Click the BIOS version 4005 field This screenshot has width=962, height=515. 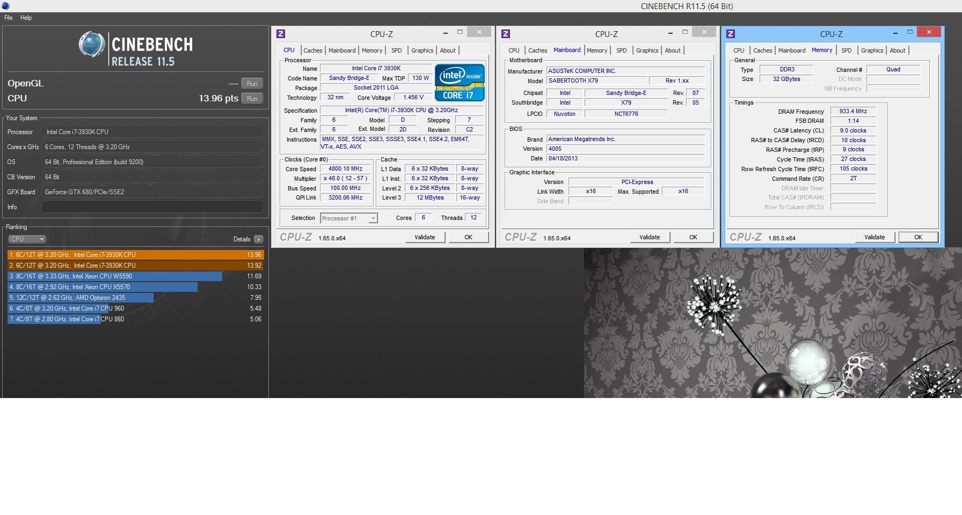click(625, 149)
